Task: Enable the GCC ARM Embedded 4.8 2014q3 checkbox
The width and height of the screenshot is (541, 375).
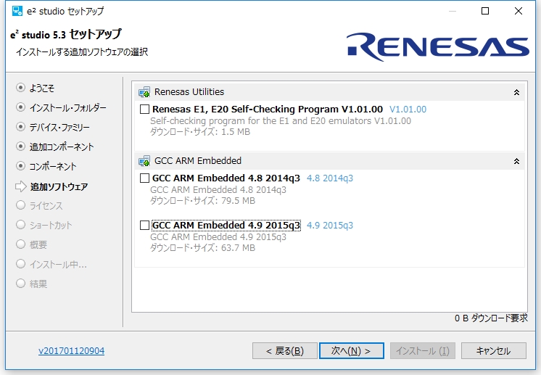Action: [x=144, y=178]
